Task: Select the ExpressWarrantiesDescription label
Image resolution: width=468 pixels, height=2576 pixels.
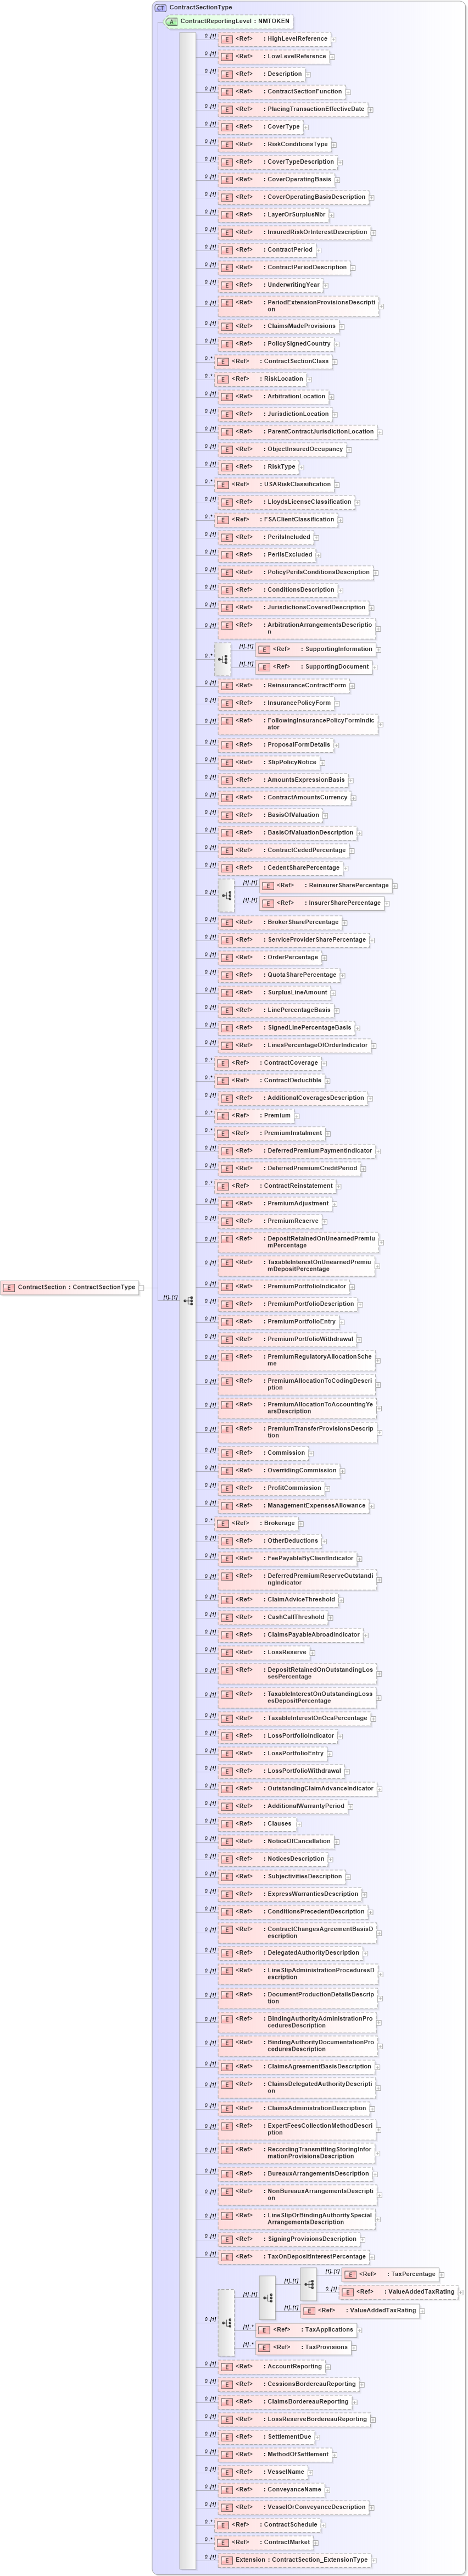Action: coord(312,1894)
